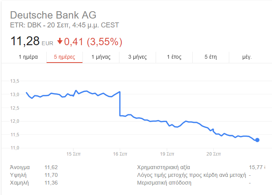Click the Άνοιγμα opening price row
Screen dimensions: 272x195
pos(34,167)
